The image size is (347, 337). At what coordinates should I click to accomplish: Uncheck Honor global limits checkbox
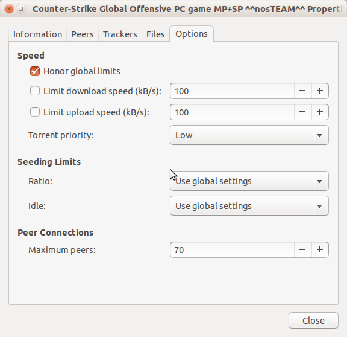point(35,71)
